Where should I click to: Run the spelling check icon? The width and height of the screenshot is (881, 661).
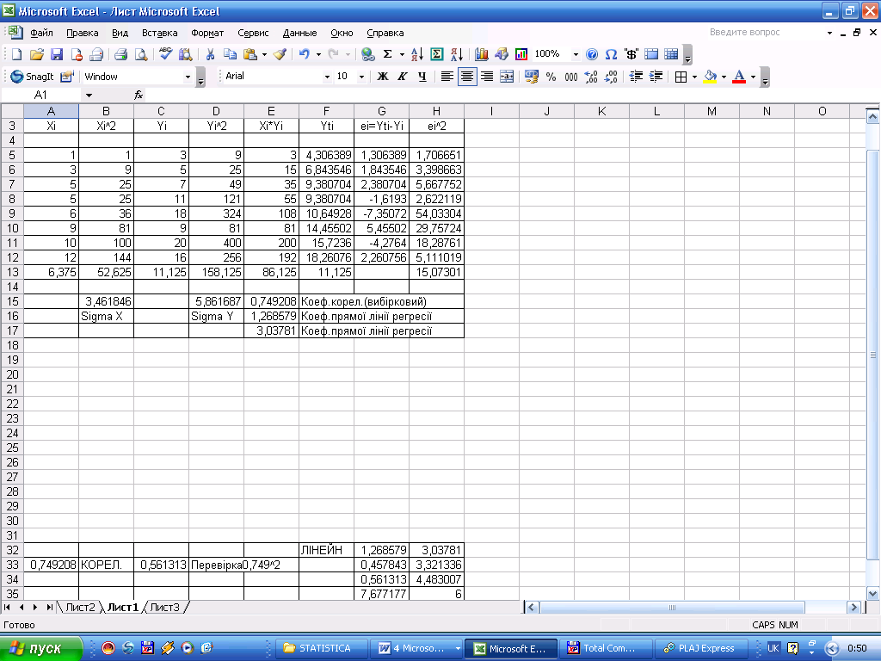pyautogui.click(x=165, y=54)
